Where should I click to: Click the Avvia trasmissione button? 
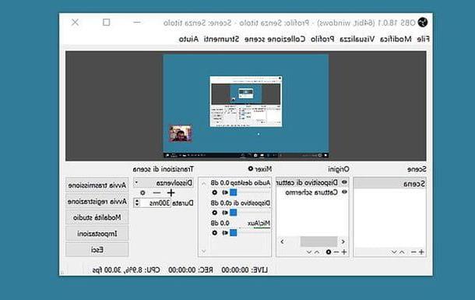pyautogui.click(x=97, y=185)
